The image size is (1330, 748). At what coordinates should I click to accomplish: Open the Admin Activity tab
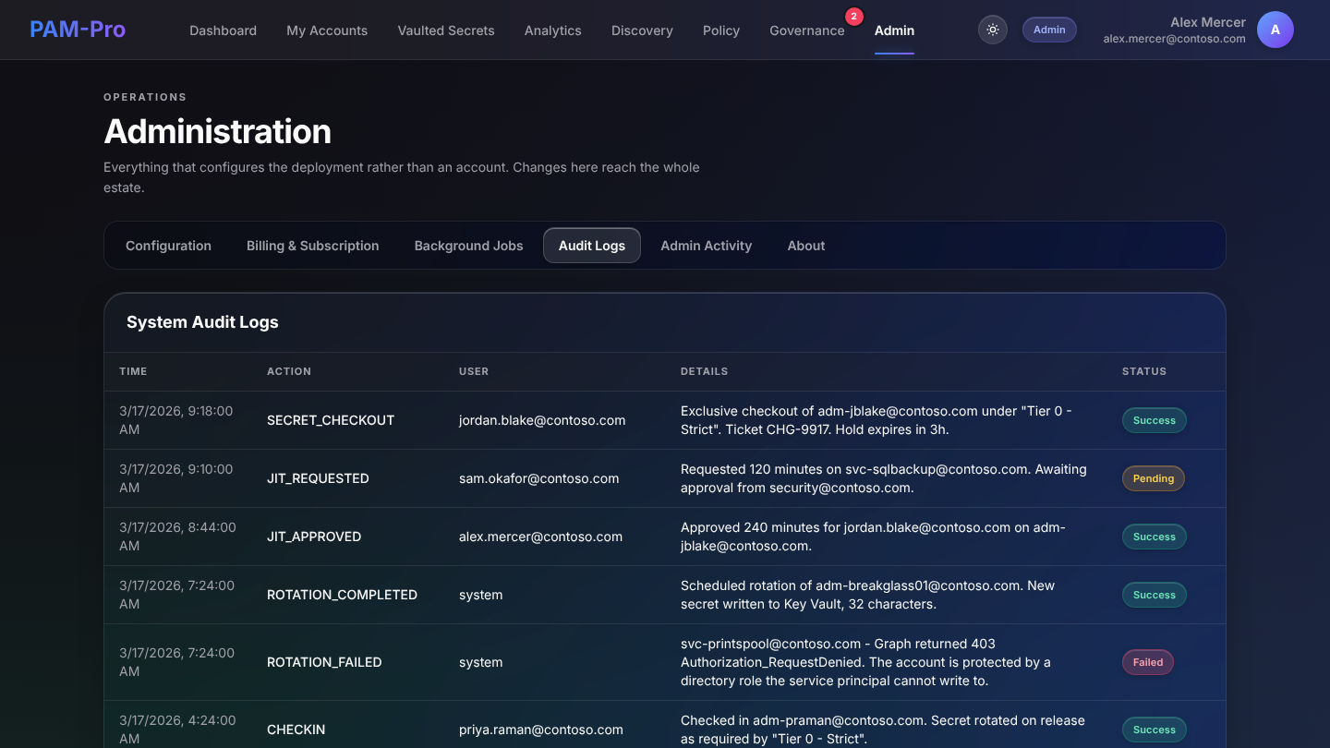click(707, 246)
